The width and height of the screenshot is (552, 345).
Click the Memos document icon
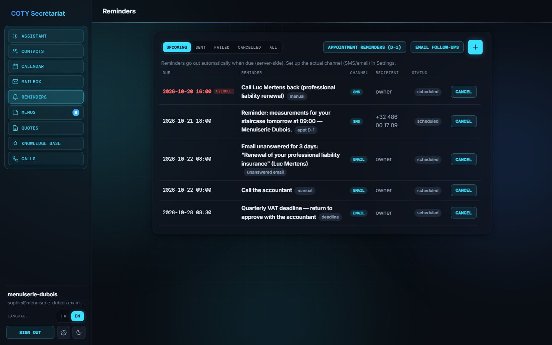tap(15, 112)
